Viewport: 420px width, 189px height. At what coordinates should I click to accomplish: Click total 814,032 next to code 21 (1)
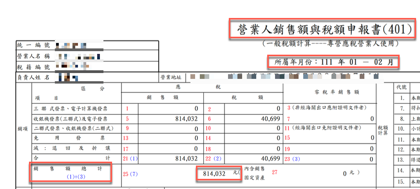tap(186, 159)
